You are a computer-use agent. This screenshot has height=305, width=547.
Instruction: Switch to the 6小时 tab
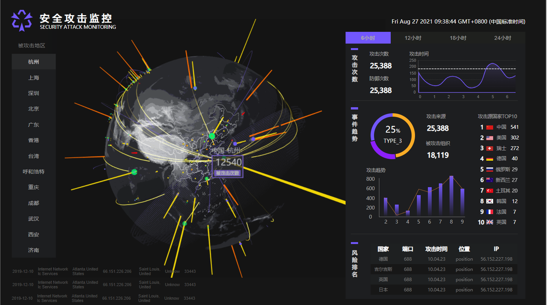[x=368, y=38]
